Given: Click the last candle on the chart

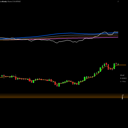Looking at the screenshot, I should pyautogui.click(x=118, y=64).
